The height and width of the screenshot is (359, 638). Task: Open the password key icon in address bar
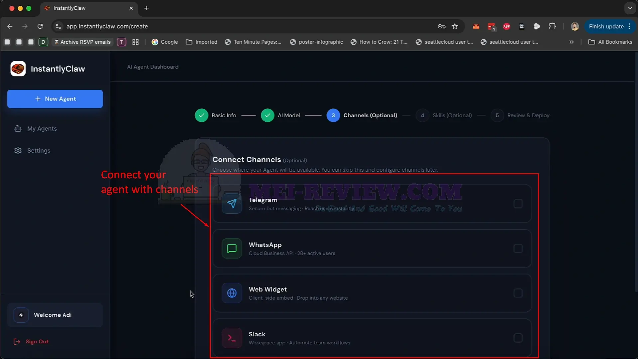click(441, 26)
